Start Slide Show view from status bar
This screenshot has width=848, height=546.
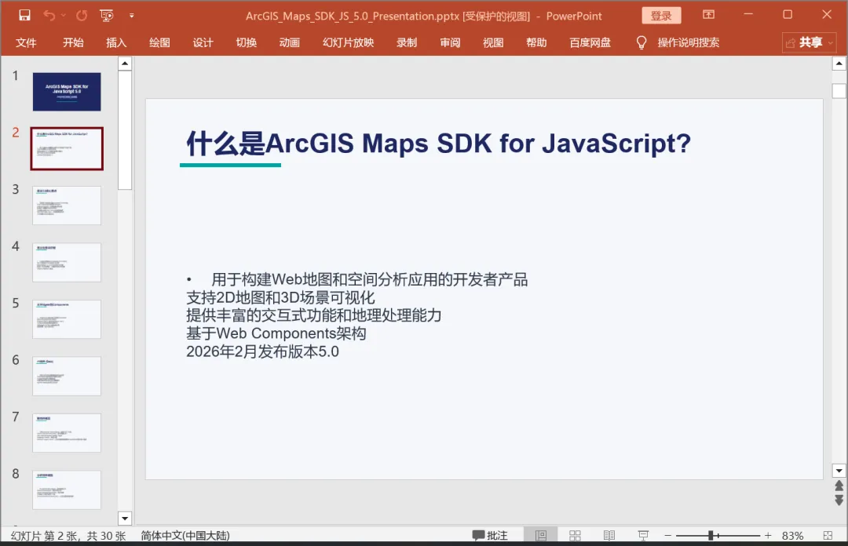[x=643, y=535]
